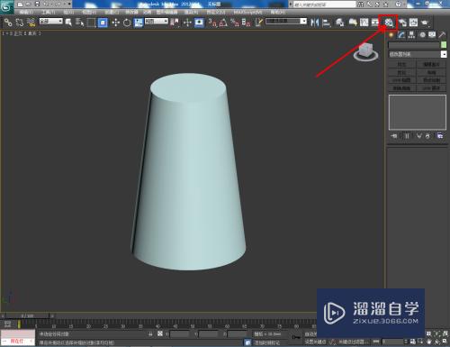Switch to the Motion command panel tab
The image size is (450, 347).
click(422, 35)
